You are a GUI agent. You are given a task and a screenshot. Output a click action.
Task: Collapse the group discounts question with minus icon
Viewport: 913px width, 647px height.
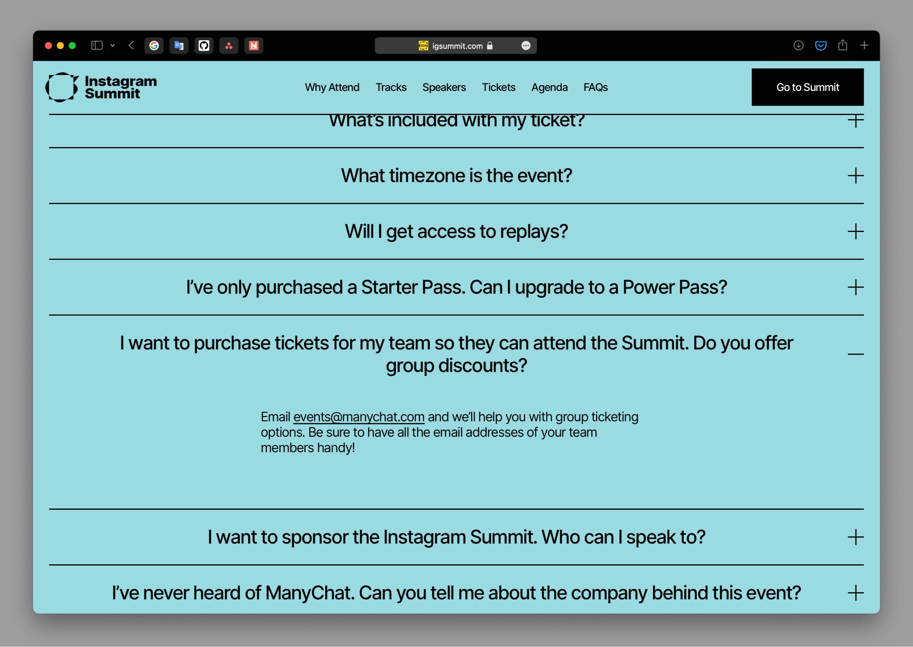pyautogui.click(x=856, y=354)
